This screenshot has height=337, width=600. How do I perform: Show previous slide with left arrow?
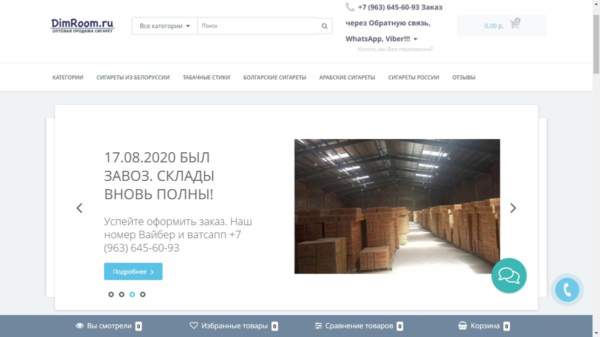coord(79,208)
